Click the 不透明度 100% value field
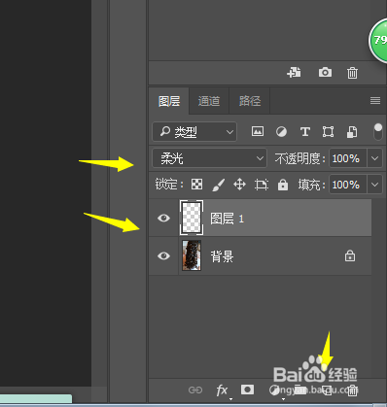 click(x=348, y=158)
